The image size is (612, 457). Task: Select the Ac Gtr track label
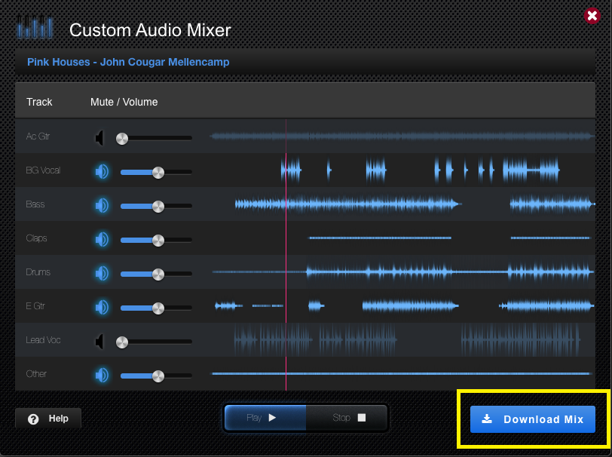pos(38,136)
